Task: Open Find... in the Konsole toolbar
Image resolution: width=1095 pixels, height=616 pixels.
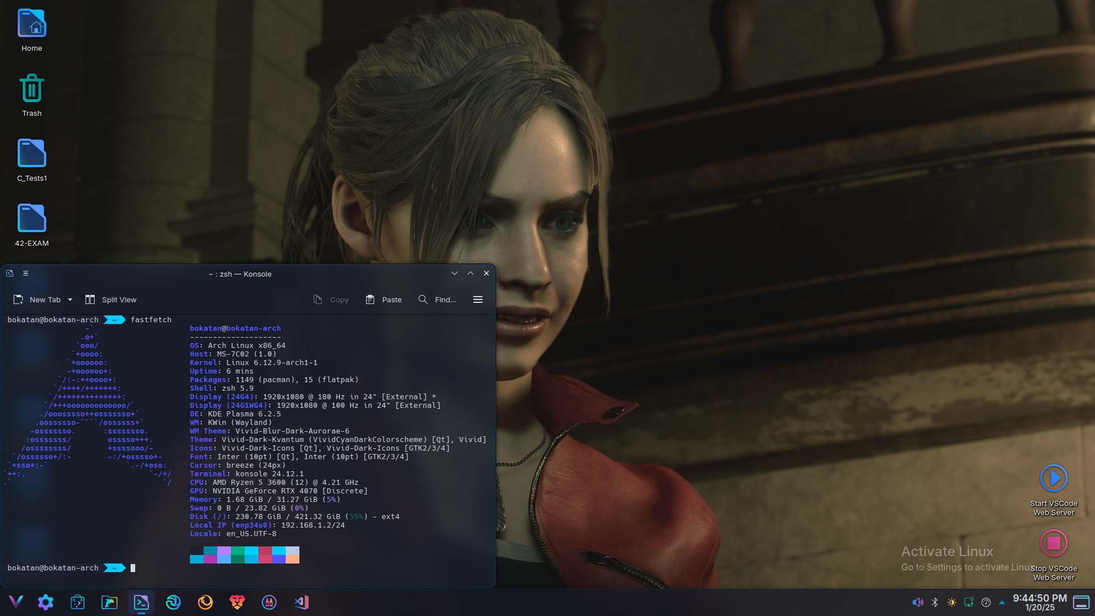Action: tap(437, 299)
